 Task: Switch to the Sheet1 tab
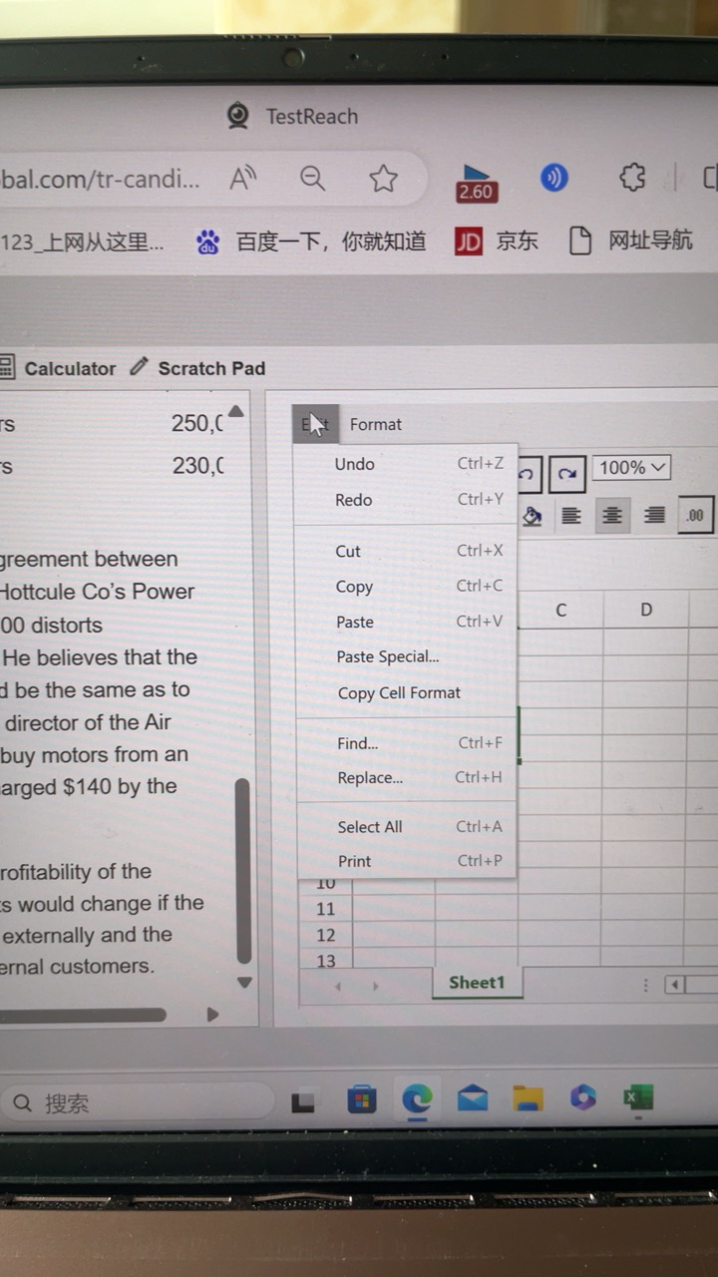(x=477, y=983)
